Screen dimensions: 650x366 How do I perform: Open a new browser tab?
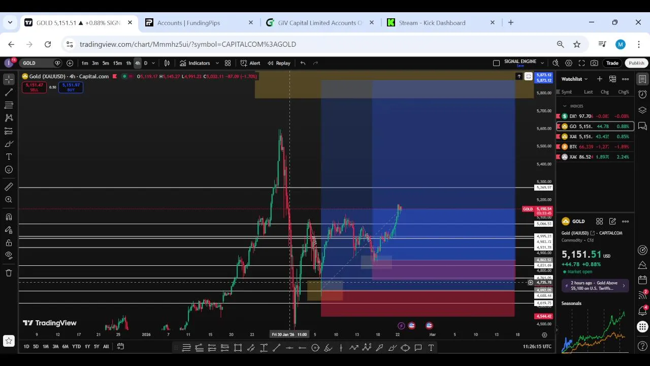[x=511, y=22]
